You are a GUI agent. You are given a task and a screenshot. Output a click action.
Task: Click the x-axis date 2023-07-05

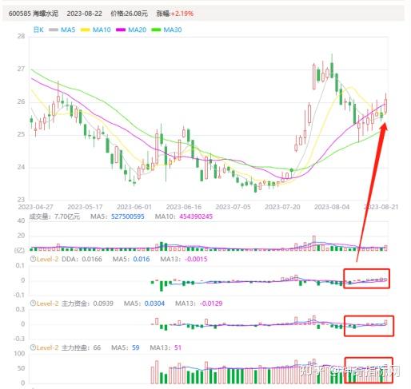(x=233, y=207)
